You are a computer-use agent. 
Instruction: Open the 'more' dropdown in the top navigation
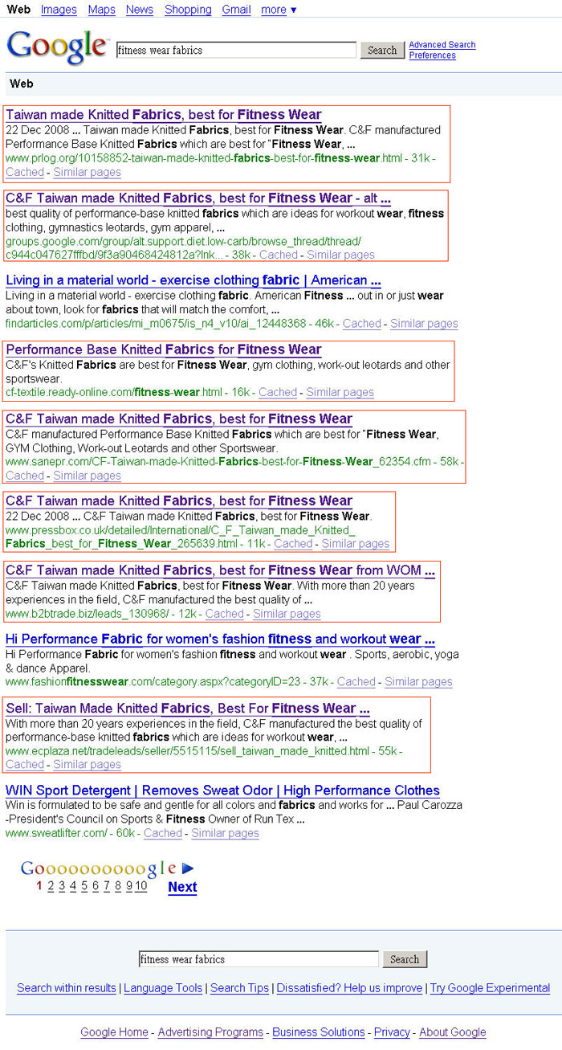(279, 10)
